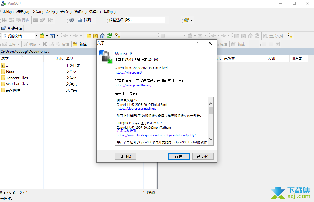Expand the globe update icon dropdown arrow
The image size is (314, 202).
click(191, 20)
